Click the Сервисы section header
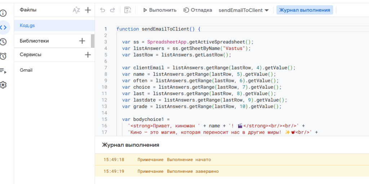Image resolution: width=369 pixels, height=184 pixels. point(31,55)
